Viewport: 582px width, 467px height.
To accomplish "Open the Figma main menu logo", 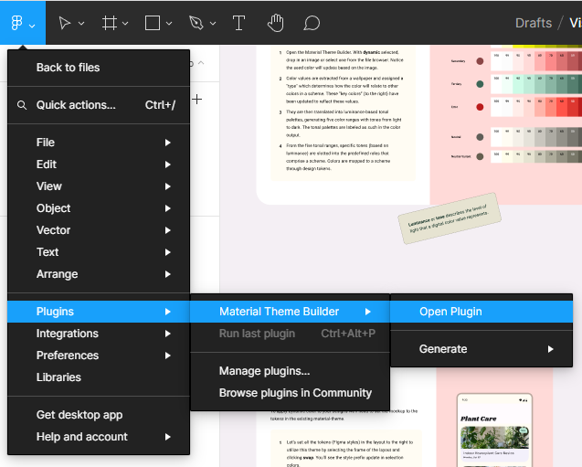I will pyautogui.click(x=16, y=23).
